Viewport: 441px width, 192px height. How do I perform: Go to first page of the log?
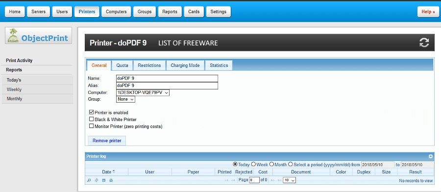(226, 180)
